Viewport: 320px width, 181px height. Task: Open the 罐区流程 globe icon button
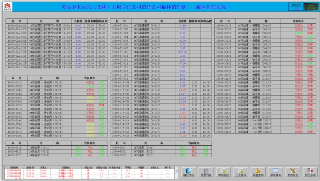click(x=189, y=172)
